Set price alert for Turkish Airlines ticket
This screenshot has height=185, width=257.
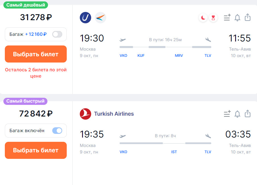coord(237,114)
